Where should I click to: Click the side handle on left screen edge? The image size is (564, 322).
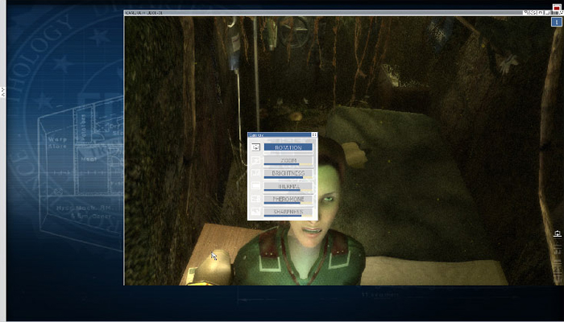(3, 92)
